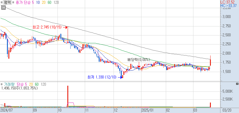Select the green 60 price average legend
The width and height of the screenshot is (239, 113).
tap(50, 2)
